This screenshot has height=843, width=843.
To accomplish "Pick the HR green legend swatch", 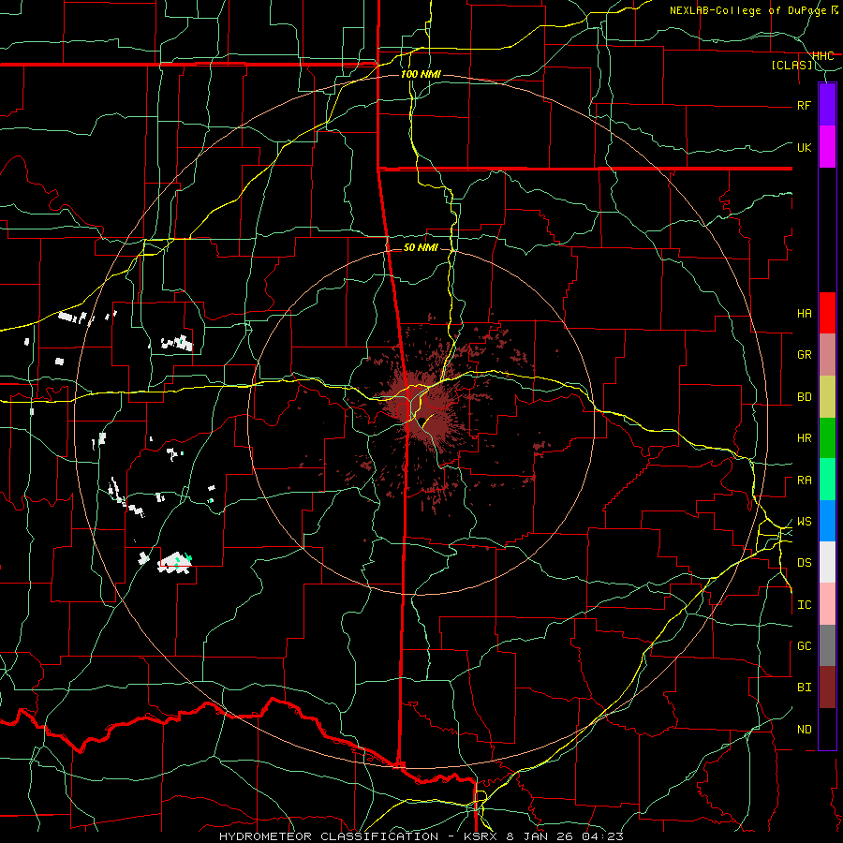I will tap(827, 437).
